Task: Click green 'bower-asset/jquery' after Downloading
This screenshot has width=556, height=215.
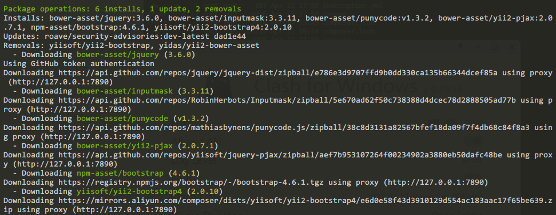Action: (x=118, y=54)
